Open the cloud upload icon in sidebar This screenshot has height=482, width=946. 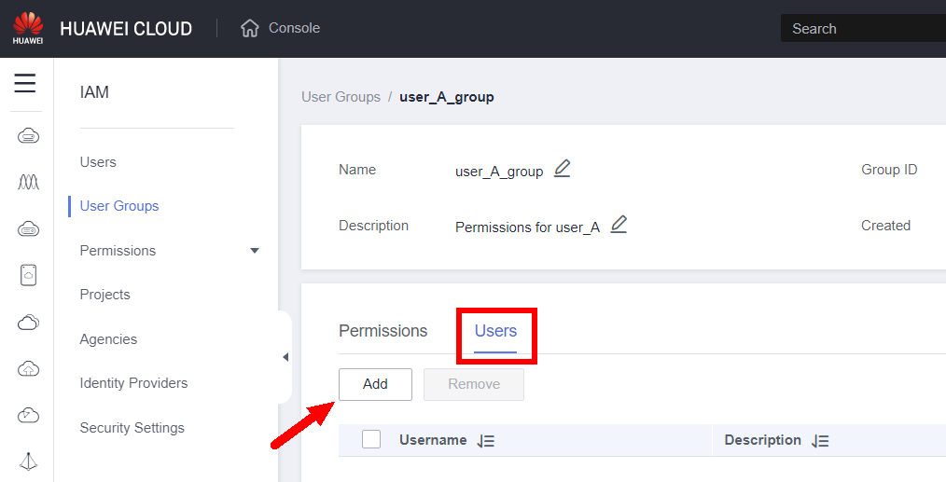(28, 369)
